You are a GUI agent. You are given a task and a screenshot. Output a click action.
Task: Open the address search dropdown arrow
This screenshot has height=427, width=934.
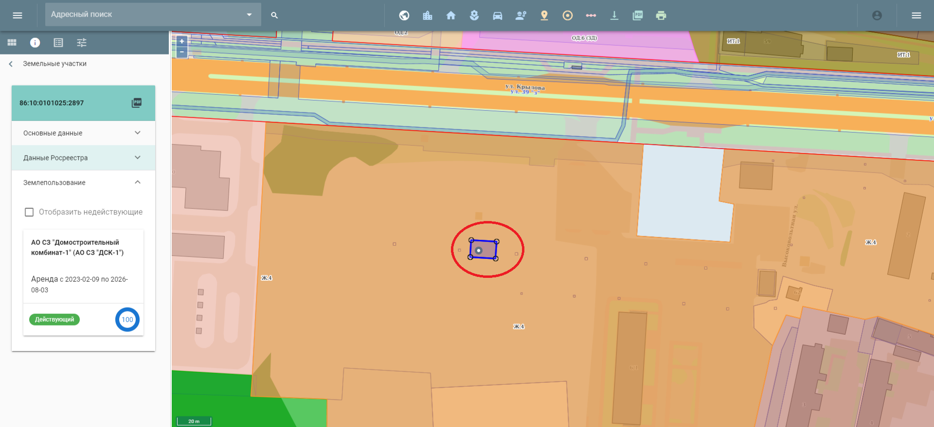click(x=249, y=15)
